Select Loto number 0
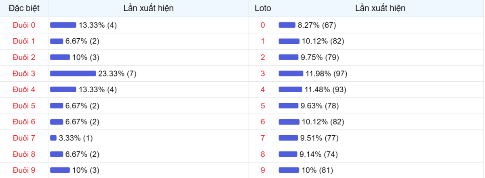The height and width of the screenshot is (178, 485). coord(263,25)
